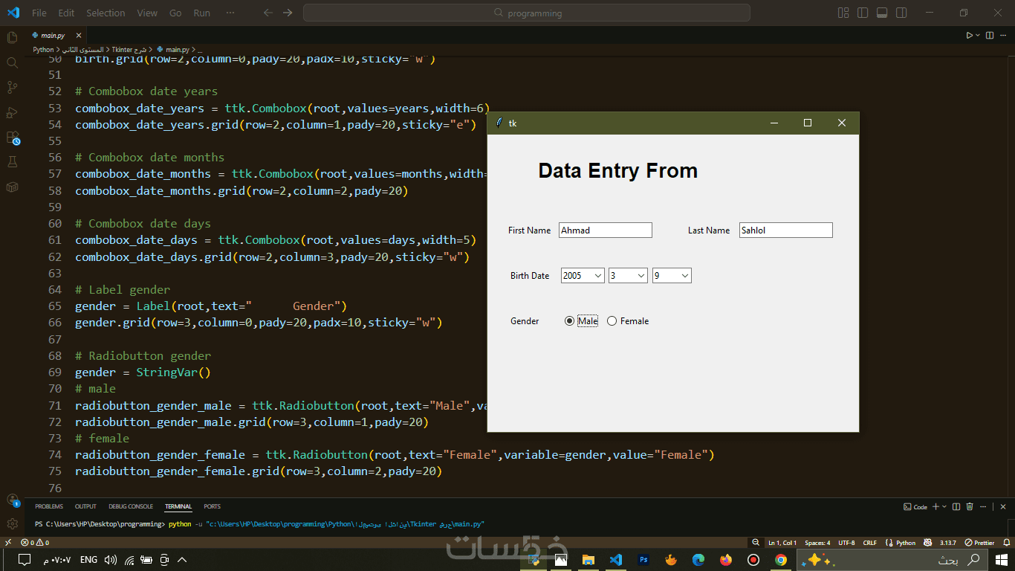This screenshot has height=571, width=1015.
Task: Switch to the Debug Console tab
Action: 131,506
